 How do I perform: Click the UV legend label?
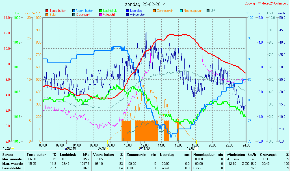point(213,11)
